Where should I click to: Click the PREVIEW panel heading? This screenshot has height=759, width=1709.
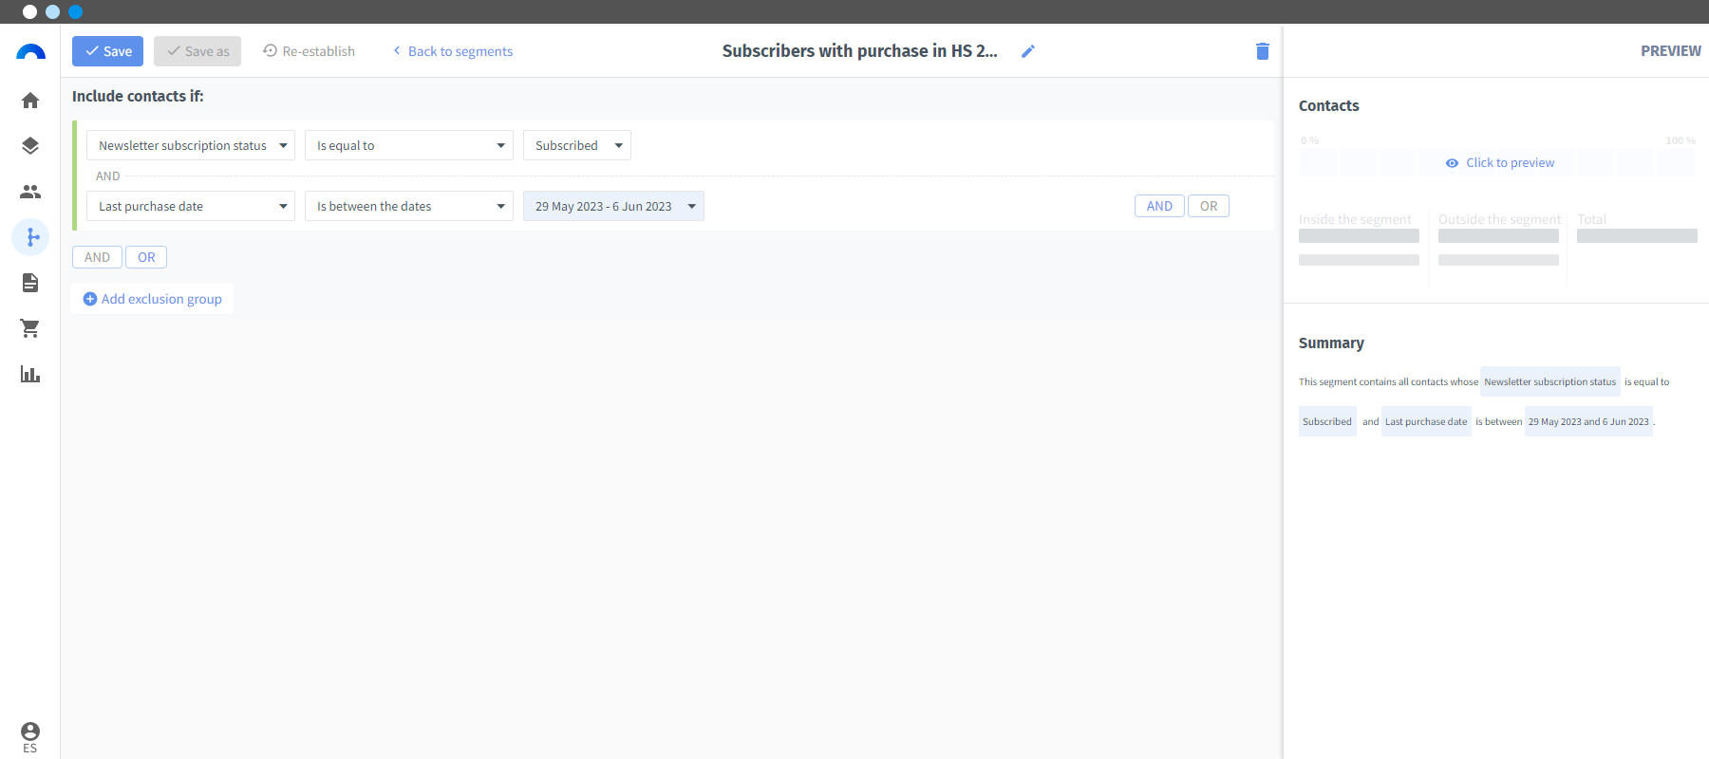(1671, 51)
